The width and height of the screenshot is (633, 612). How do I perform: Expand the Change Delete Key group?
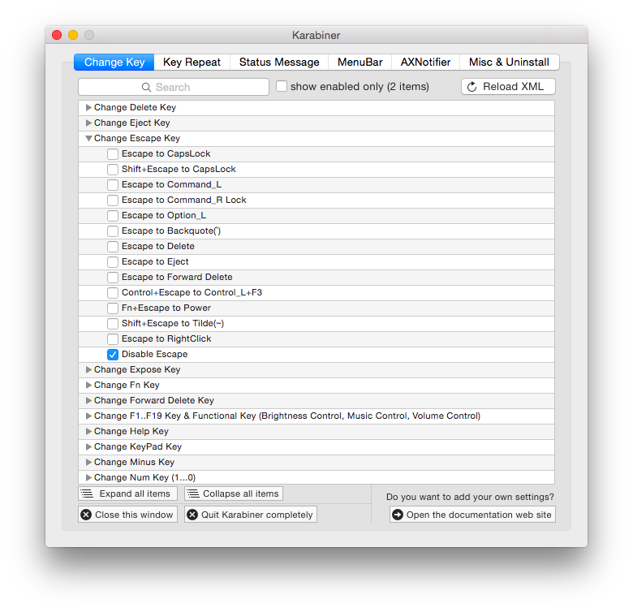88,107
